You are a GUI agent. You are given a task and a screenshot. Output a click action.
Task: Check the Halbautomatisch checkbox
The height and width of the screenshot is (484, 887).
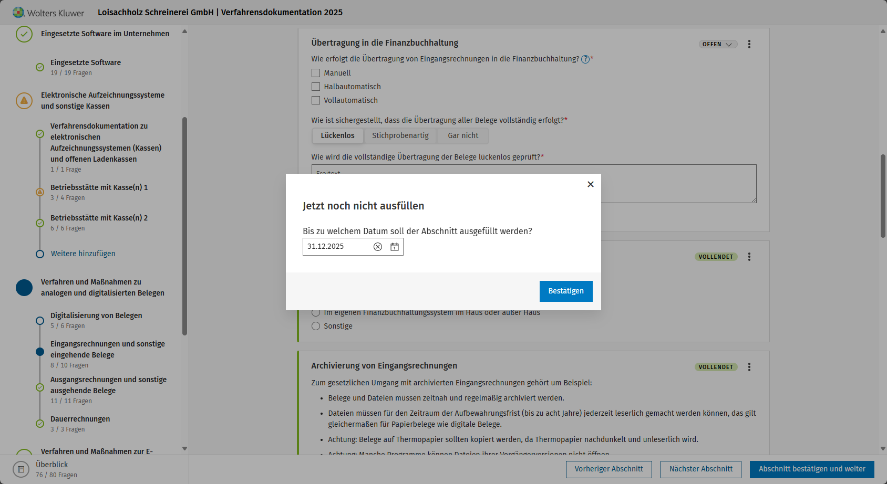[x=316, y=87]
